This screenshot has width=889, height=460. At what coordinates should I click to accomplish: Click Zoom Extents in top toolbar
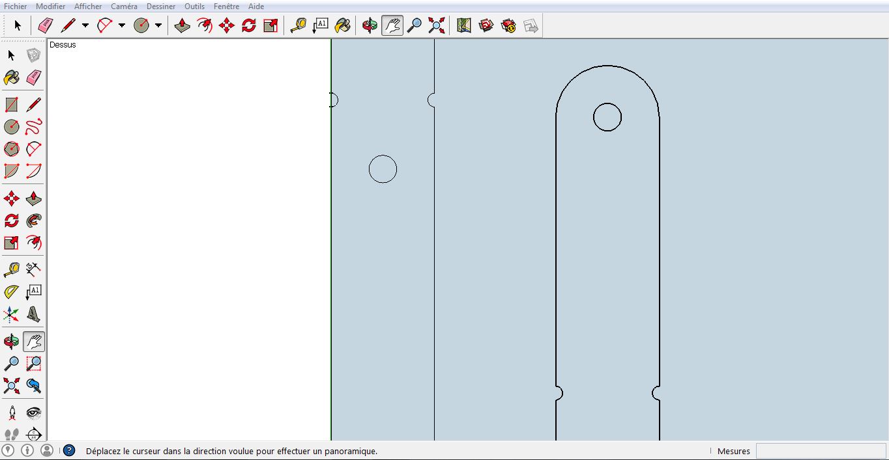click(436, 26)
